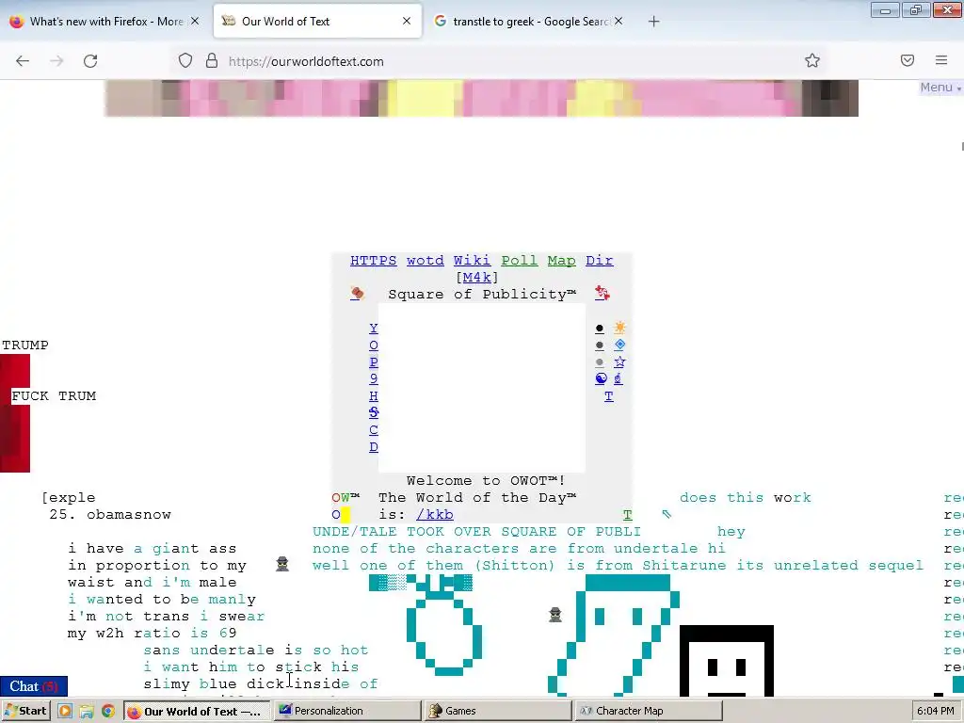This screenshot has width=964, height=723.
Task: Click the blue T link under the microscope
Action: point(609,396)
